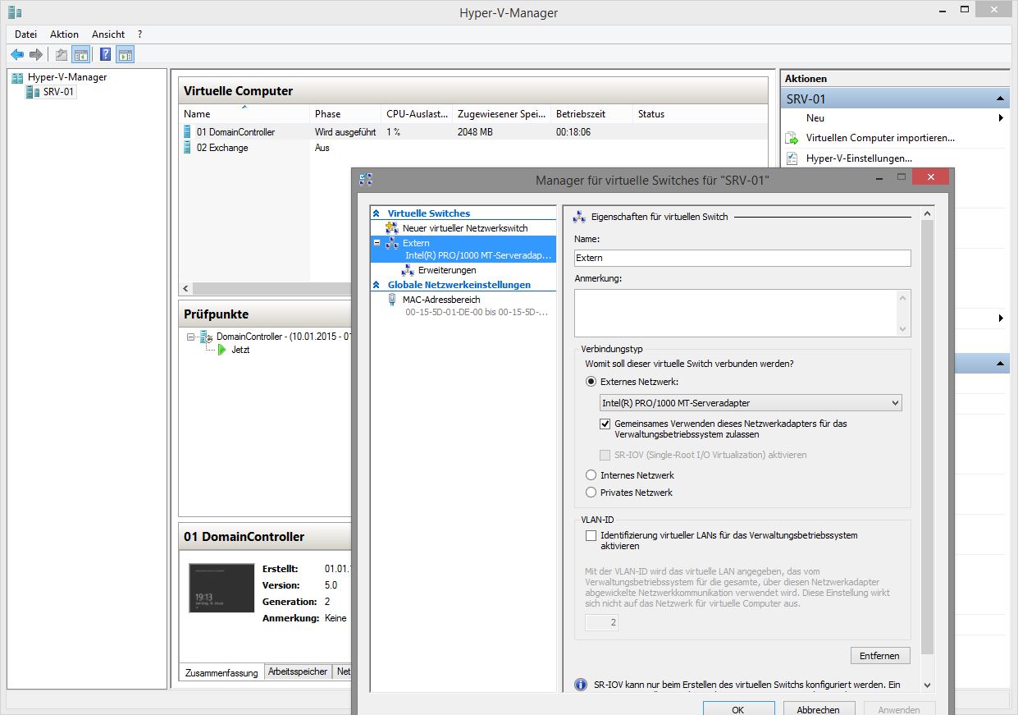This screenshot has height=715, width=1018.
Task: Select the Privates Netzwerk radio button
Action: [591, 493]
